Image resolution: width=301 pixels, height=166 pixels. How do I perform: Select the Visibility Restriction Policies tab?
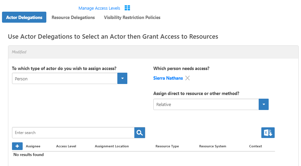tap(132, 17)
